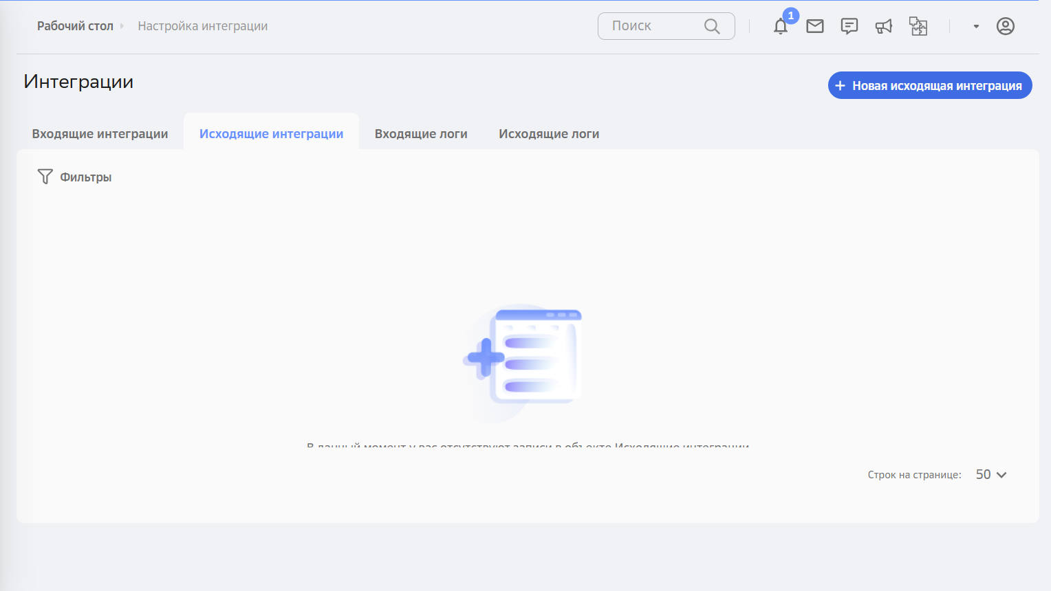Image resolution: width=1051 pixels, height=591 pixels.
Task: Open the rows per page dropdown
Action: pos(991,475)
